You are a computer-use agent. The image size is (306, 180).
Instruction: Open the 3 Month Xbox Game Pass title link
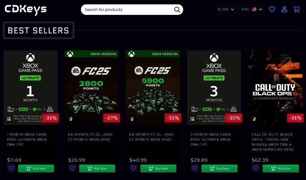[x=211, y=140]
